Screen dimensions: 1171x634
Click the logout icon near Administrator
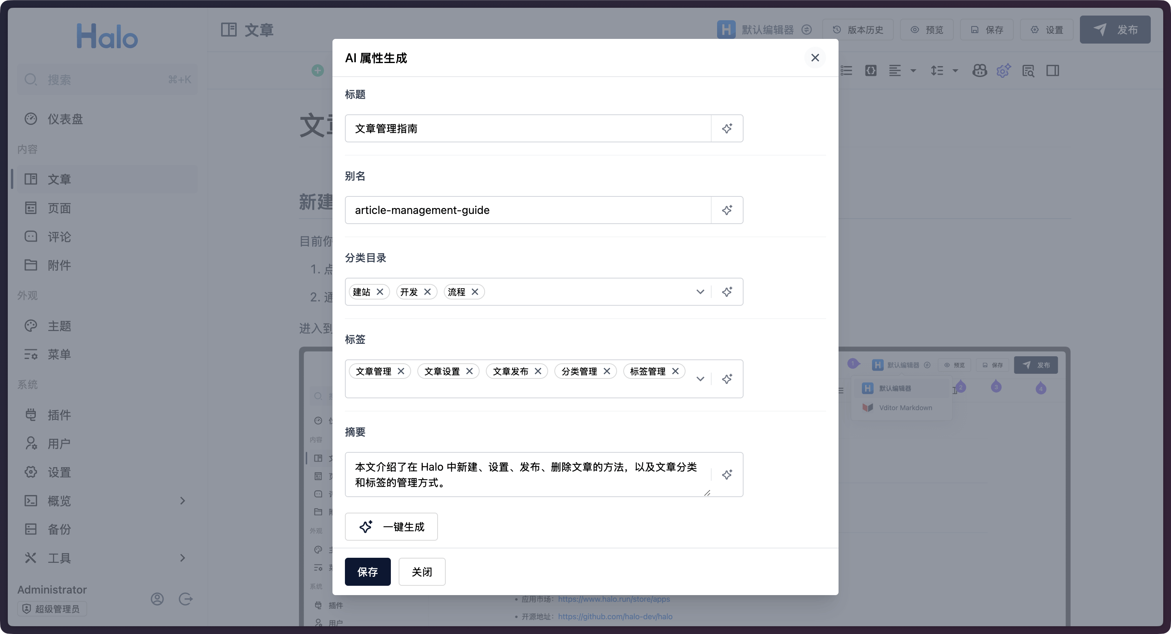point(185,599)
